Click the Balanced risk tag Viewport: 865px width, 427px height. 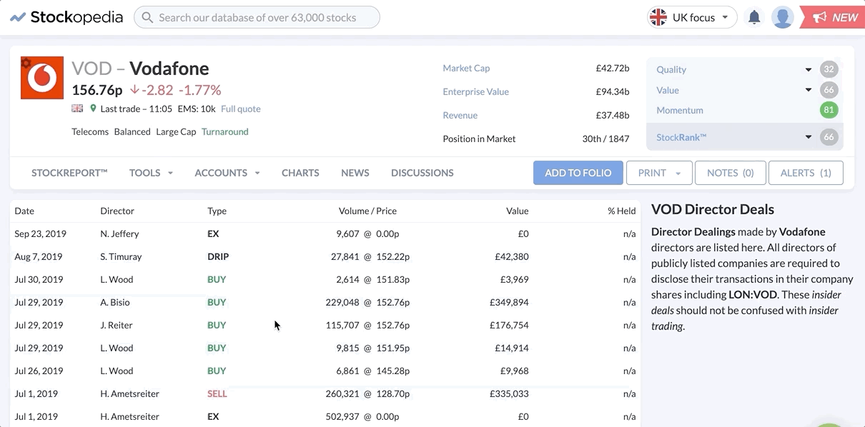click(132, 131)
